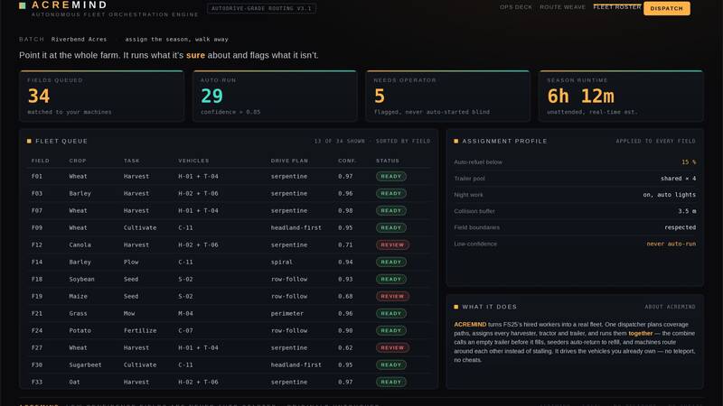Click the READY badge for field F09
The height and width of the screenshot is (406, 723).
pyautogui.click(x=391, y=227)
